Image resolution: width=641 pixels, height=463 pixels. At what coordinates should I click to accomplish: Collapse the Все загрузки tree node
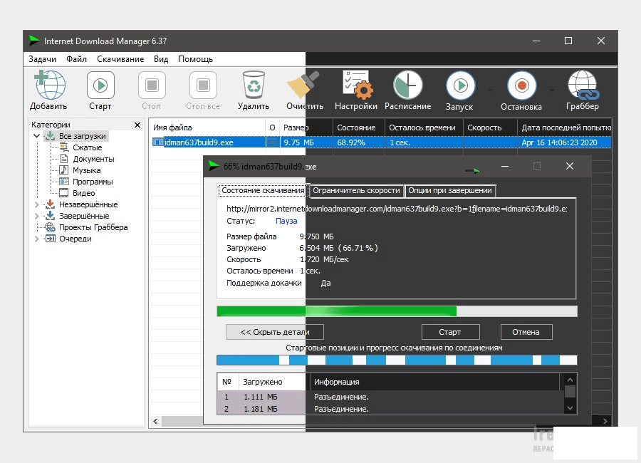pyautogui.click(x=36, y=136)
